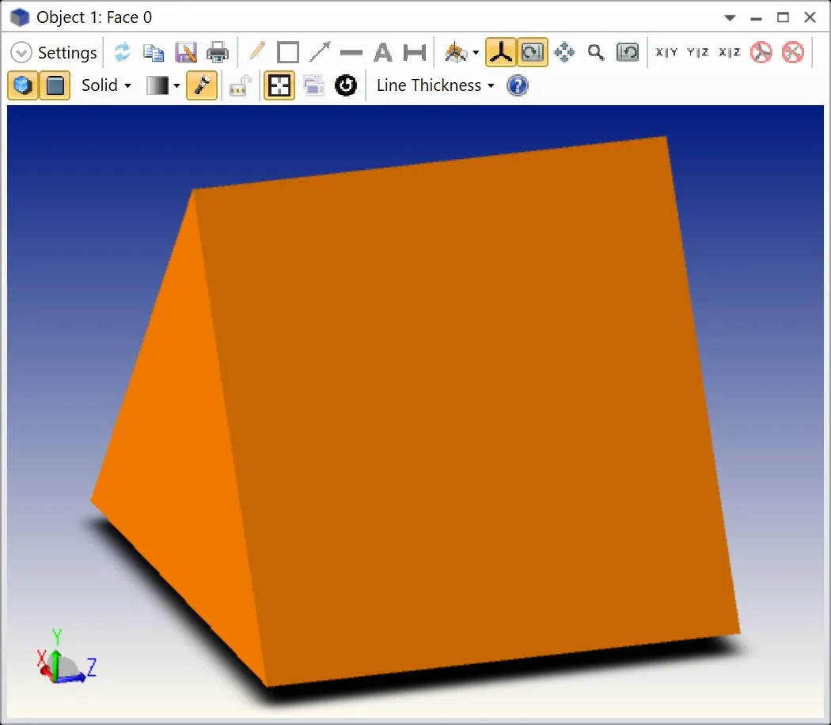Select the rectangle annotation tool

pyautogui.click(x=288, y=53)
